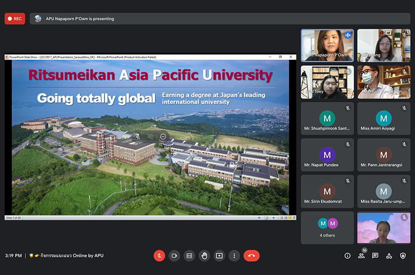Viewport: 415px width, 275px height.
Task: Turn on the camera
Action: tap(174, 256)
